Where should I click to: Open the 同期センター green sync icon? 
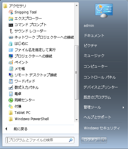11,100
